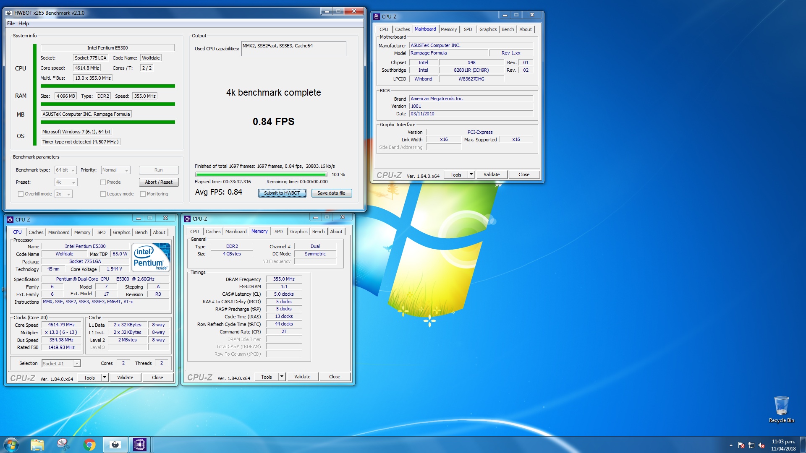This screenshot has height=453, width=806.
Task: Launch Google Chrome from taskbar
Action: [89, 445]
